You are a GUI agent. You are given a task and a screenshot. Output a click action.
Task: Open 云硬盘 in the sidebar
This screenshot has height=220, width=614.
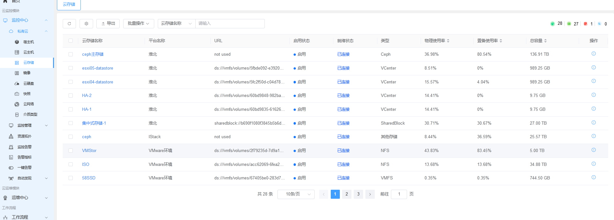[28, 83]
